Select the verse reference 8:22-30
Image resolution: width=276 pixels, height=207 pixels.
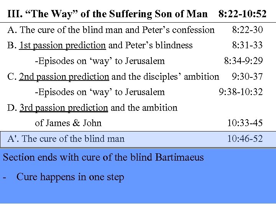tap(247, 30)
